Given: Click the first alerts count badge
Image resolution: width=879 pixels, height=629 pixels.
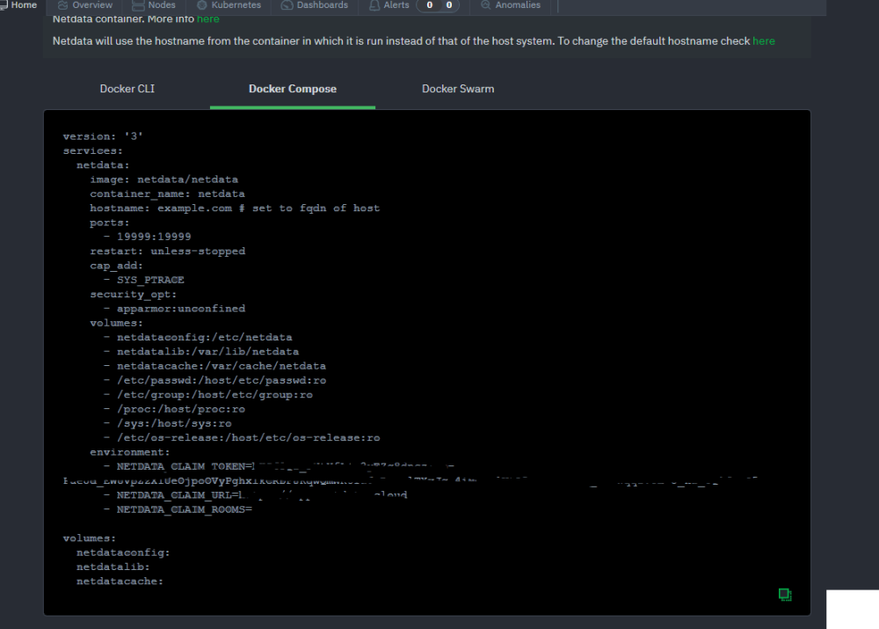Looking at the screenshot, I should (430, 5).
